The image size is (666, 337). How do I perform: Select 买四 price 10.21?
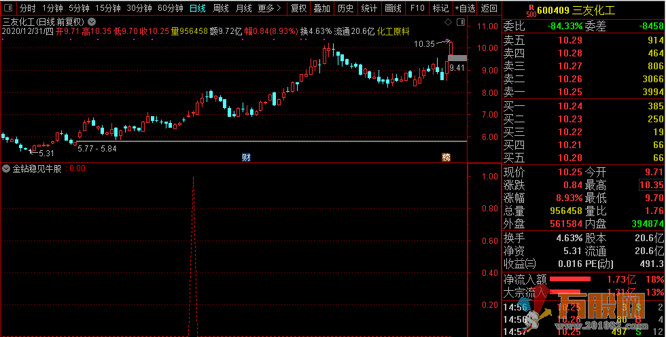[x=570, y=145]
